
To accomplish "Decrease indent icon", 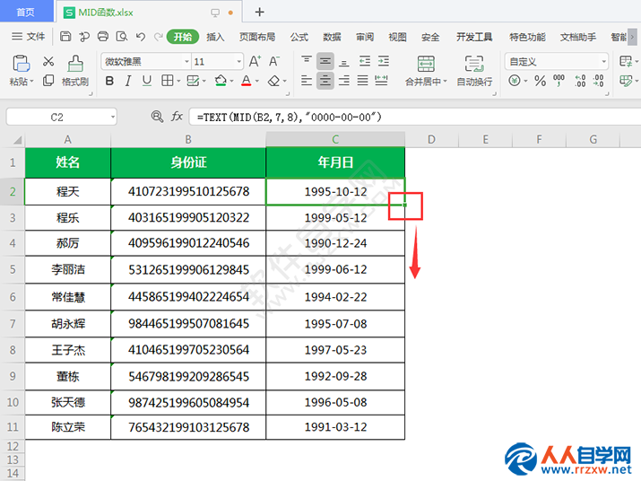I will (365, 61).
